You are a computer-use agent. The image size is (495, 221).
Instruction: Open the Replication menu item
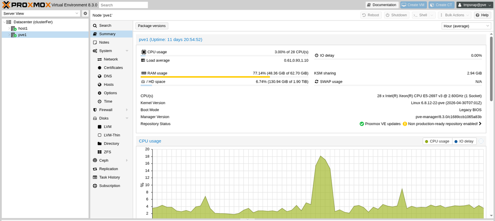tap(111, 169)
